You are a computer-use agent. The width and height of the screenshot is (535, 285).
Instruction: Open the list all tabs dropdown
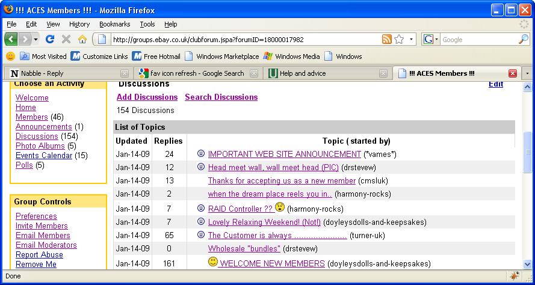[x=528, y=73]
